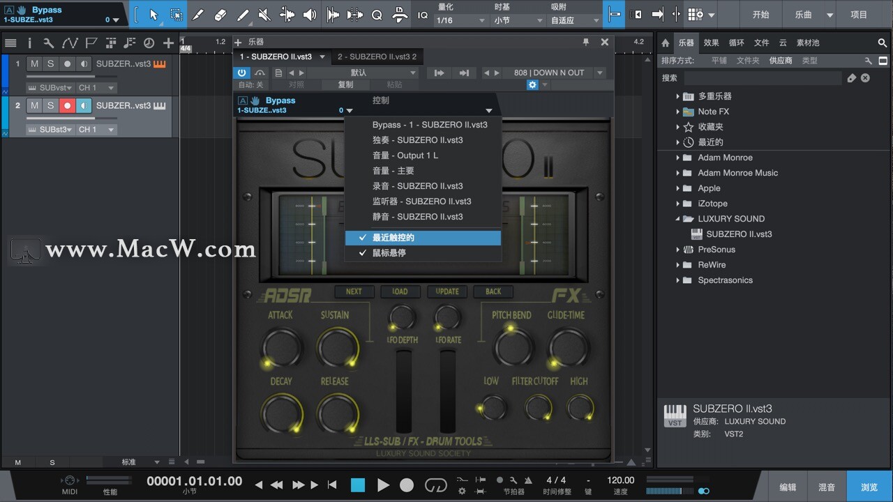Select 音量 - 主要 menu item

(423, 171)
